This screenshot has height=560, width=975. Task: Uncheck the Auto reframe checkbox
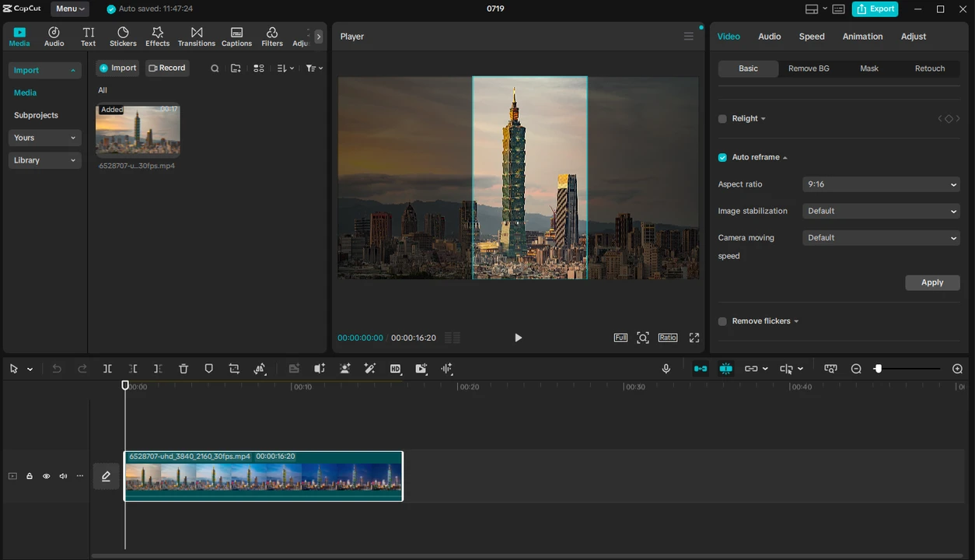click(x=722, y=157)
